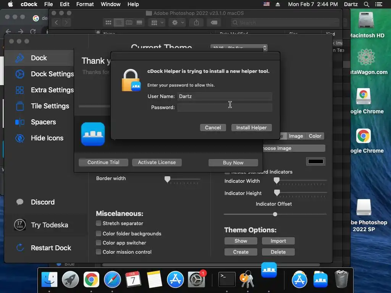This screenshot has width=391, height=293.
Task: Open Calendar icon in Dock
Action: click(133, 279)
